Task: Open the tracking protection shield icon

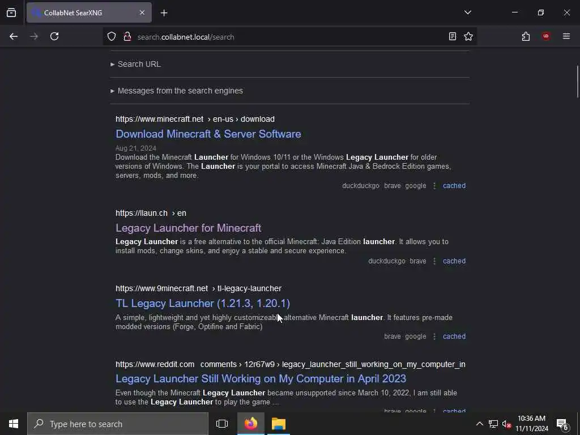Action: 112,36
